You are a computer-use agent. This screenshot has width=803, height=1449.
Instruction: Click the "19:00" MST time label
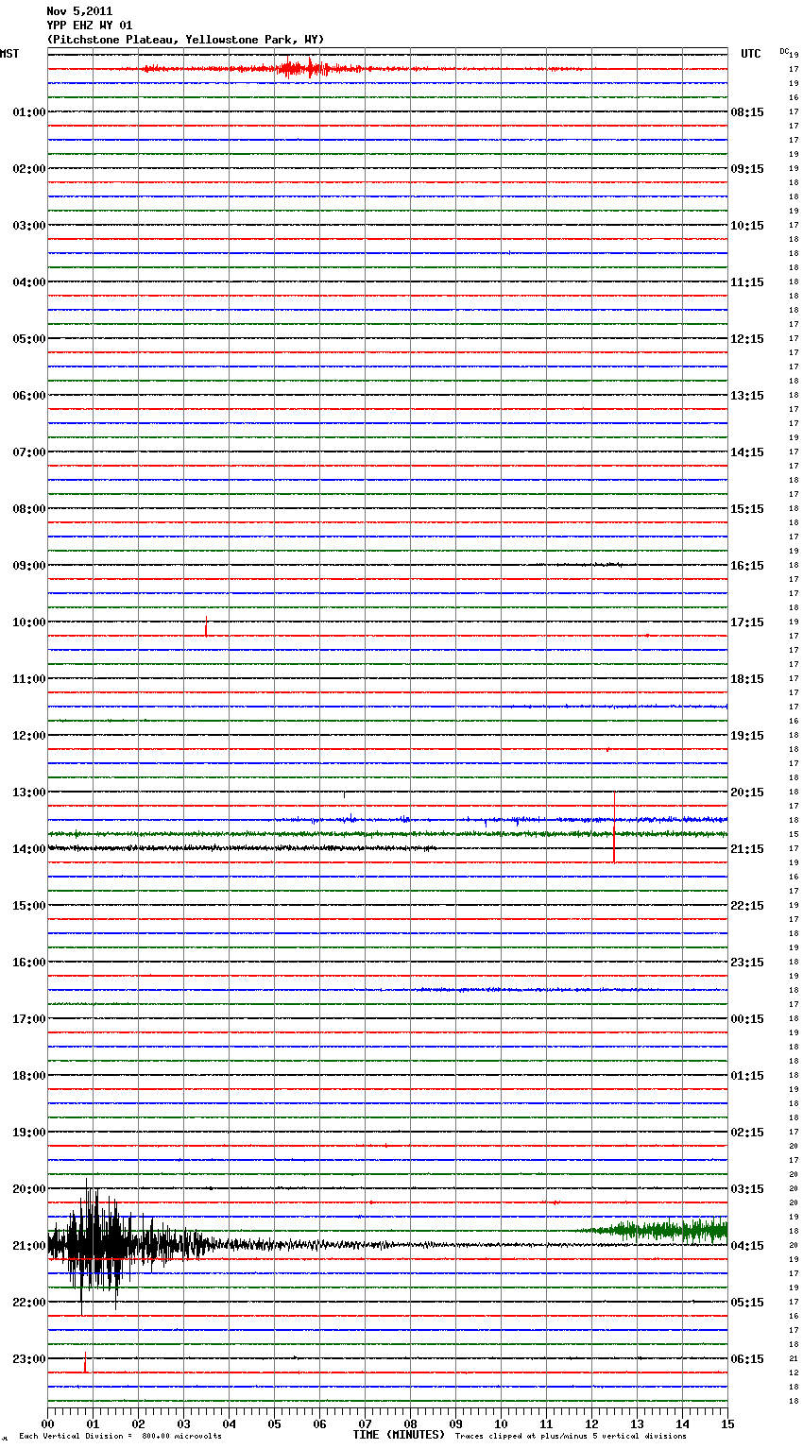(x=29, y=1133)
